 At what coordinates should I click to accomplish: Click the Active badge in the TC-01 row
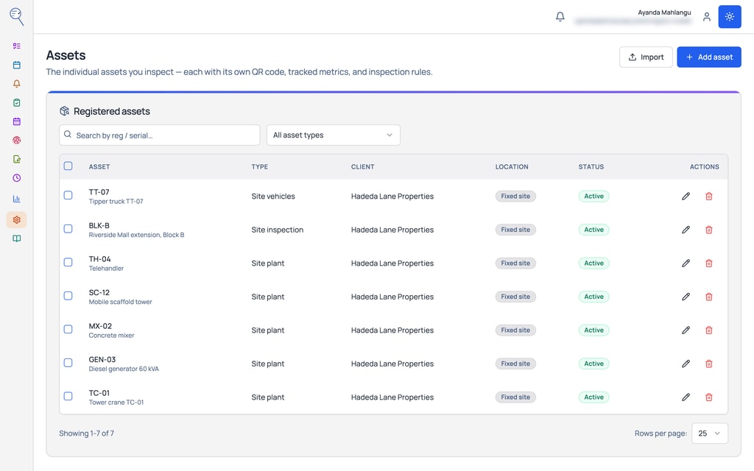pyautogui.click(x=594, y=397)
